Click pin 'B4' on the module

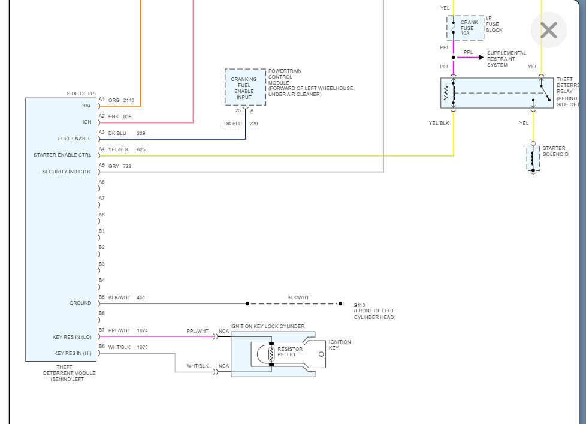pos(102,281)
